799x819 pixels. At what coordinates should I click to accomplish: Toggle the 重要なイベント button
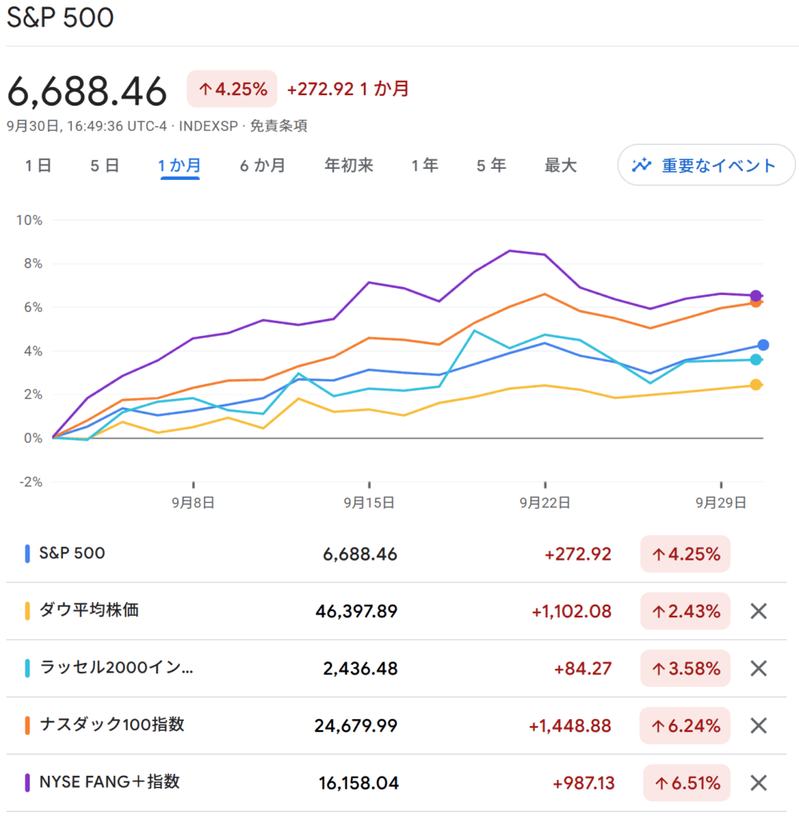pyautogui.click(x=705, y=166)
